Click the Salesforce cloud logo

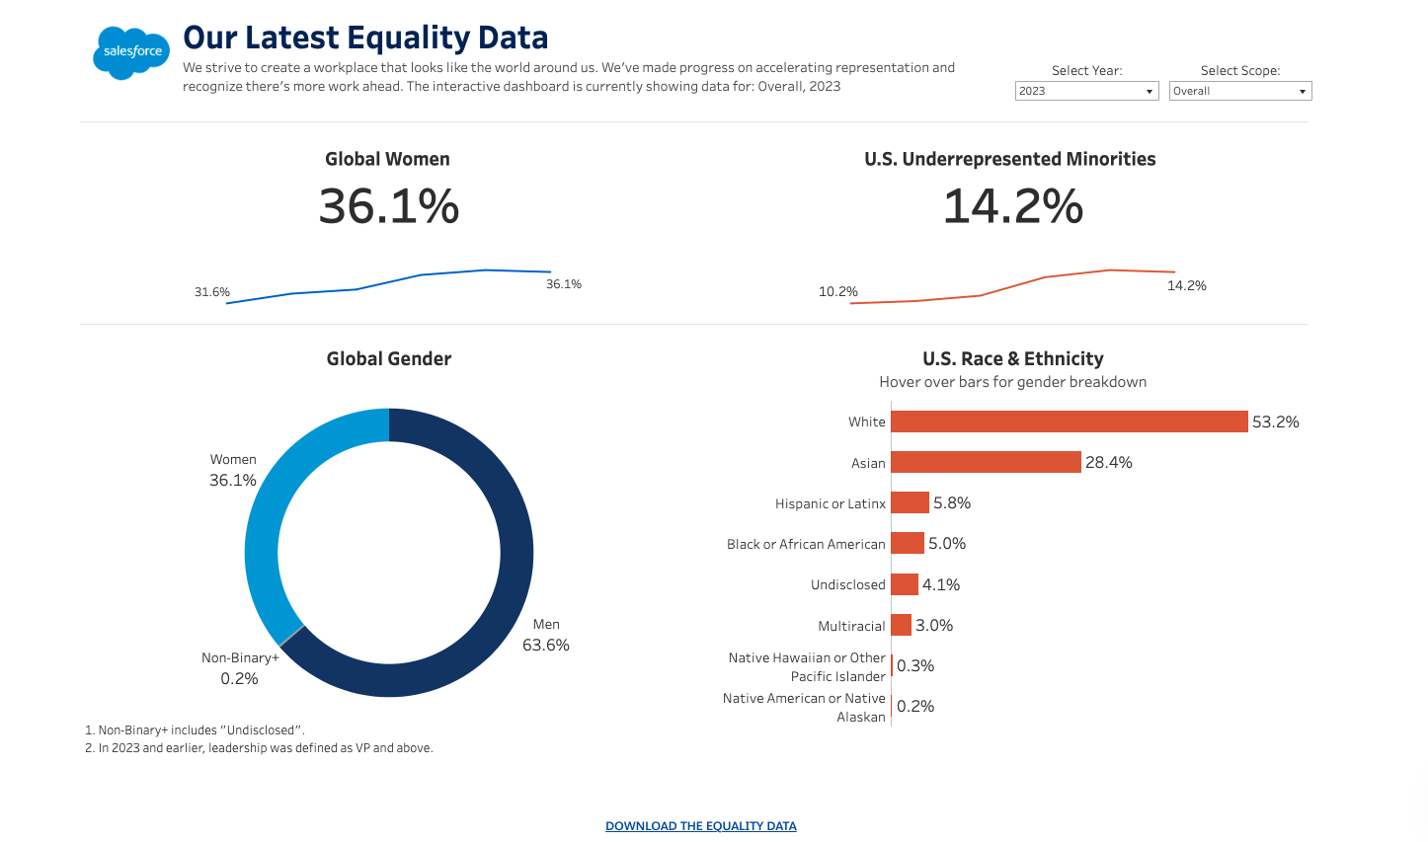pos(130,53)
